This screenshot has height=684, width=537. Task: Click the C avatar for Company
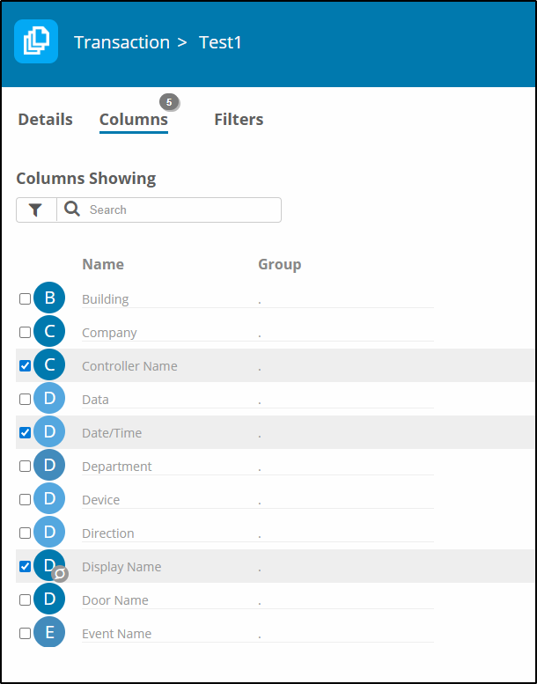[49, 332]
